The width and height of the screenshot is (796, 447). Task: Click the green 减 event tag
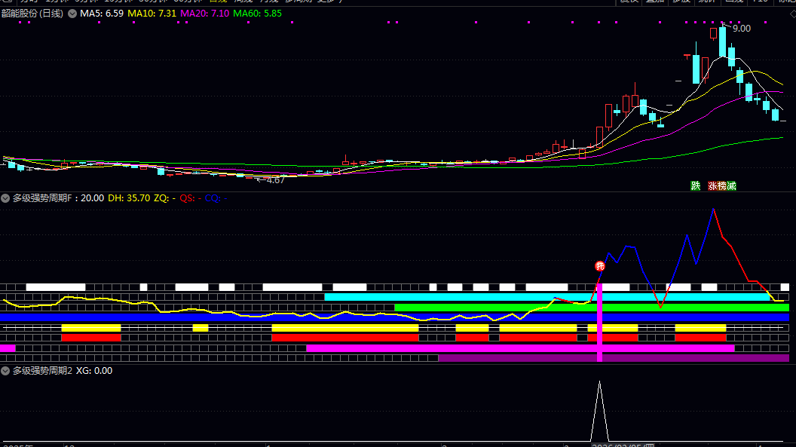[x=731, y=186]
